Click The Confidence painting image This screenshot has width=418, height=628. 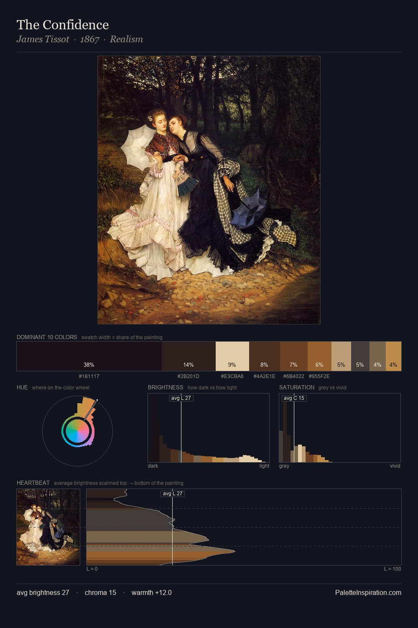coord(209,190)
